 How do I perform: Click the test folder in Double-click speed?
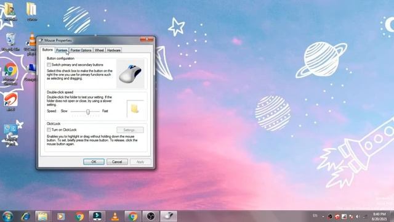[135, 109]
